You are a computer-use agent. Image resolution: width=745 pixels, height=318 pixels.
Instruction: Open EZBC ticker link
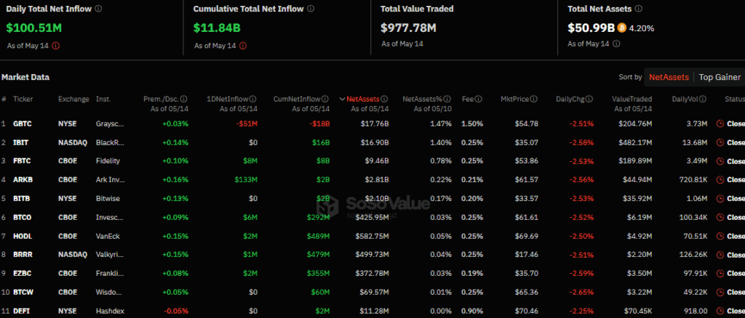[x=23, y=274]
